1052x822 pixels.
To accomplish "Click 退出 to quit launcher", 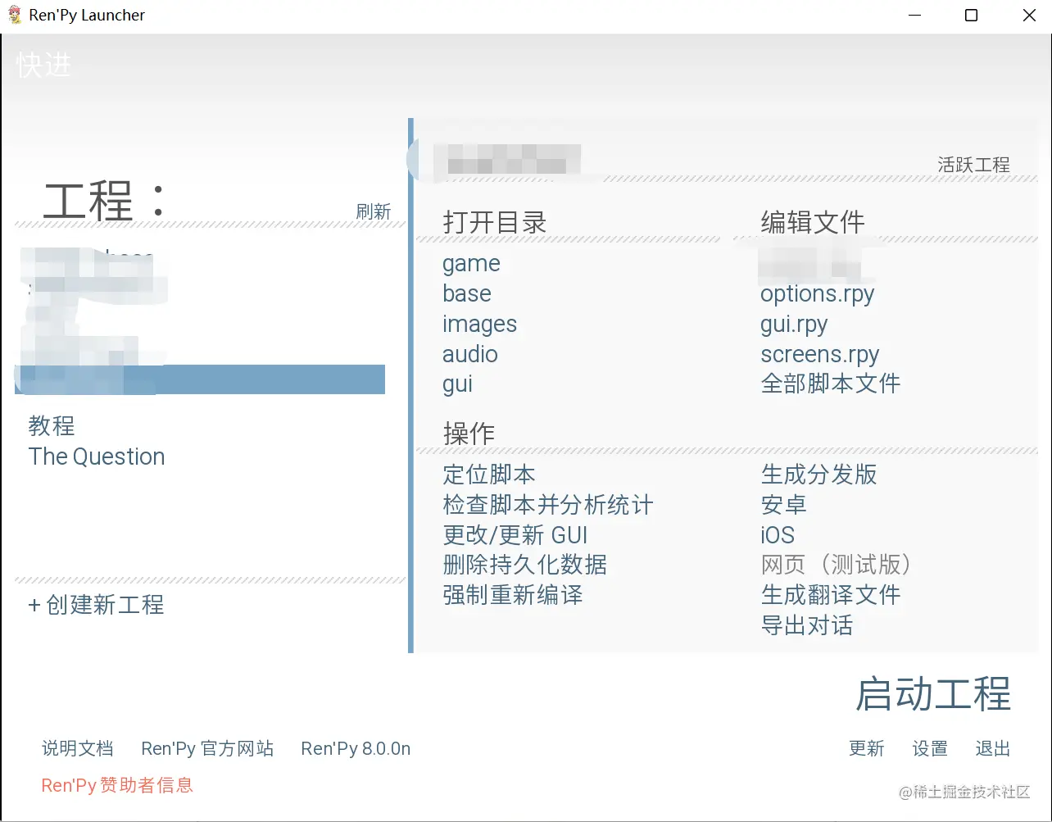I will pos(993,748).
